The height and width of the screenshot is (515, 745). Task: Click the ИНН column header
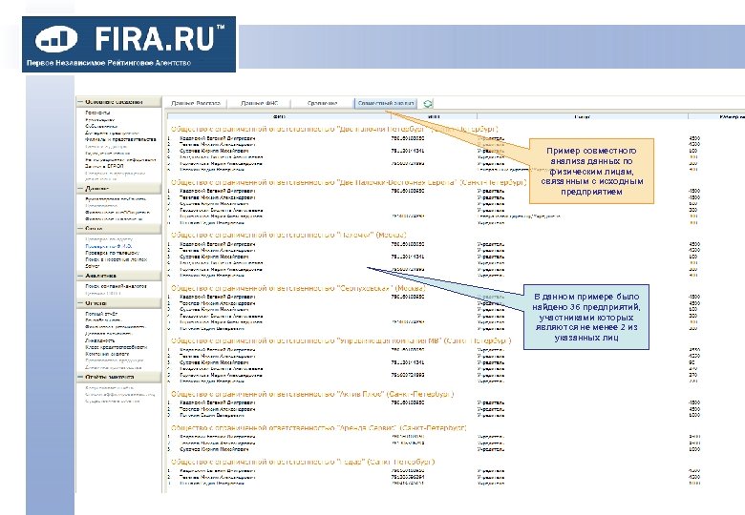pyautogui.click(x=434, y=116)
